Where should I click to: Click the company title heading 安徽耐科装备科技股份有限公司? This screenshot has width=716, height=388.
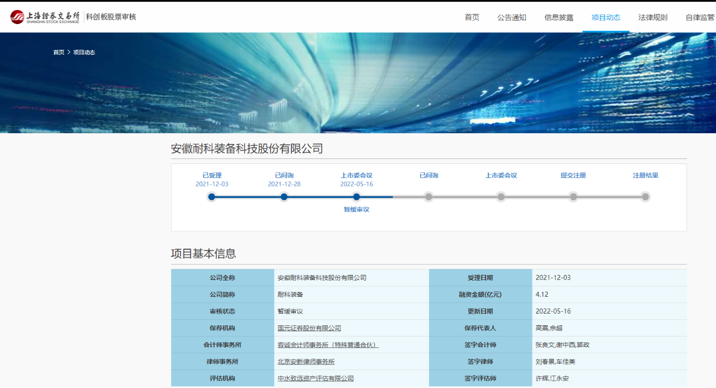pos(247,148)
